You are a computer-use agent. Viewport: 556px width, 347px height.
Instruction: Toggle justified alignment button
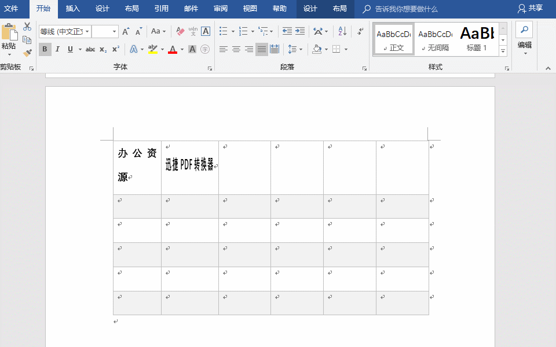pos(262,49)
